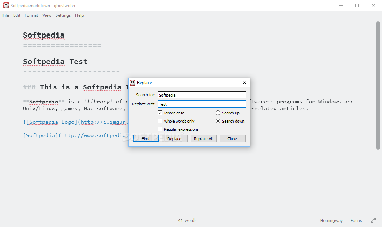Click the Close button in Replace dialog
The image size is (382, 227).
[x=232, y=138]
